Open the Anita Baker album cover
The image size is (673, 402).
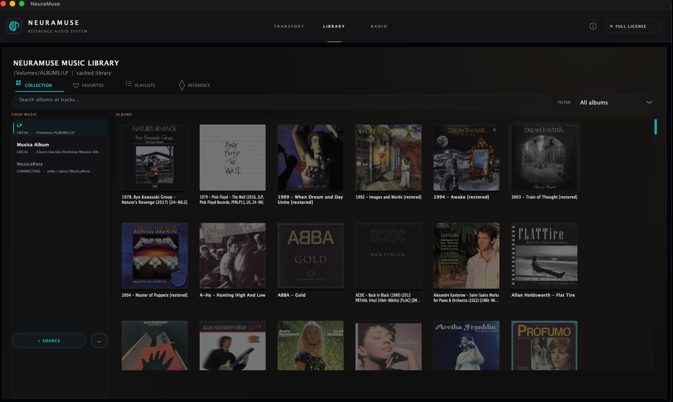pyautogui.click(x=389, y=346)
